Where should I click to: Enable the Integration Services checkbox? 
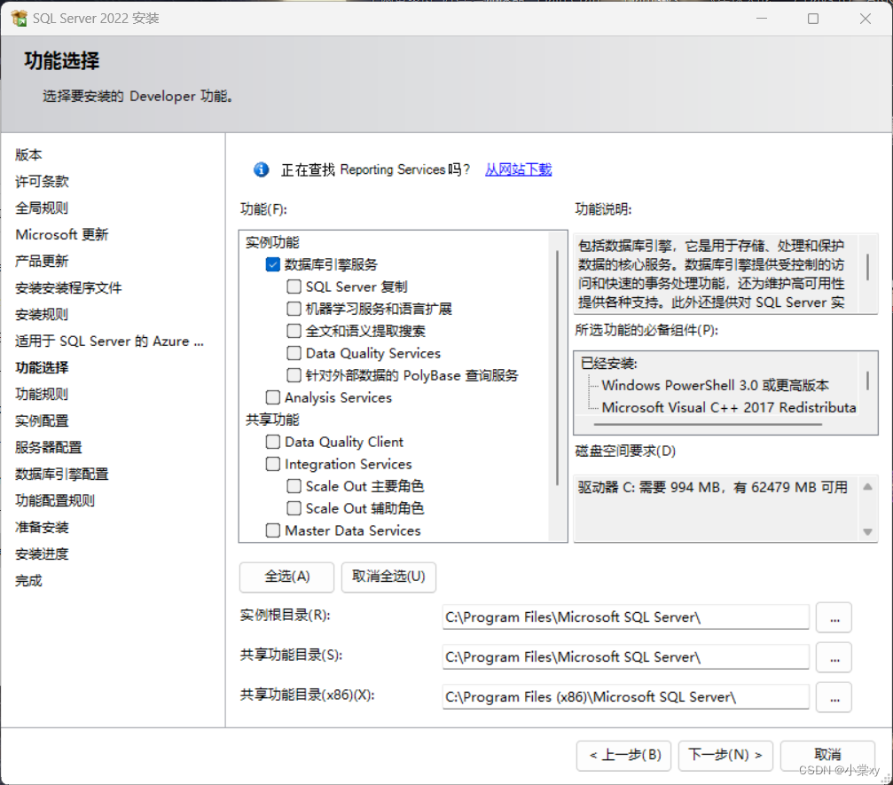(273, 464)
